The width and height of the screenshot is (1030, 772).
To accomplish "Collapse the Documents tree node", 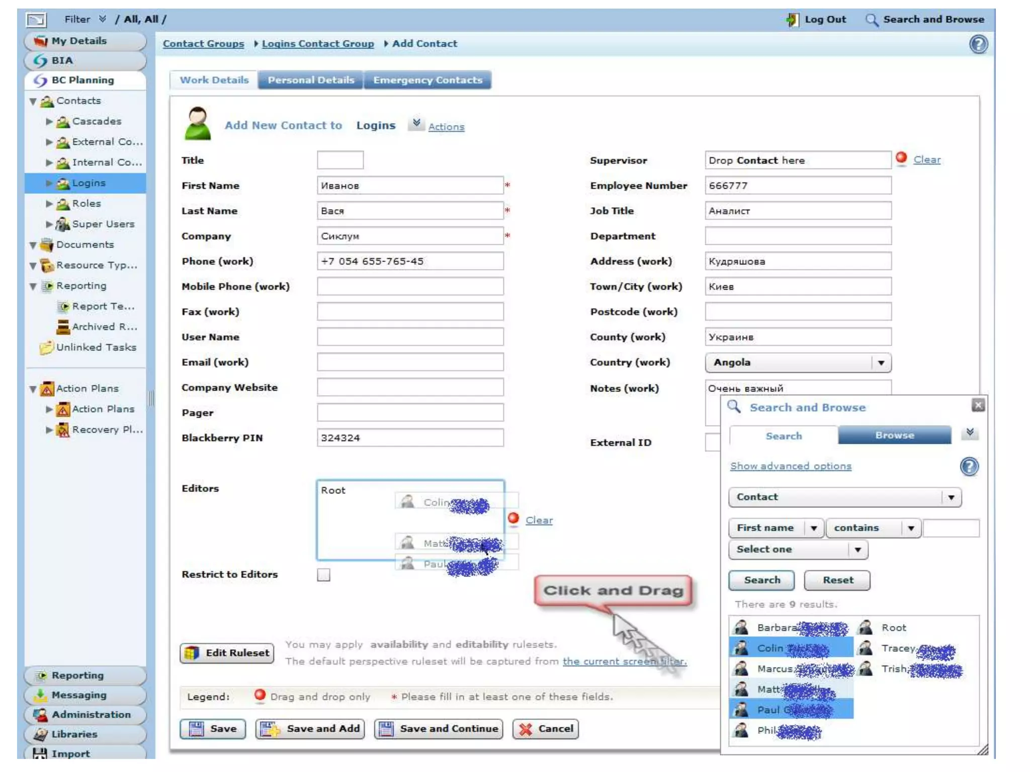I will (33, 245).
